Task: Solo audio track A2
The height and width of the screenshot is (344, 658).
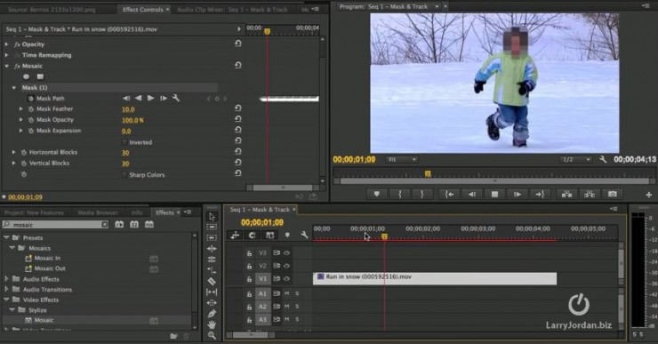Action: 297,307
